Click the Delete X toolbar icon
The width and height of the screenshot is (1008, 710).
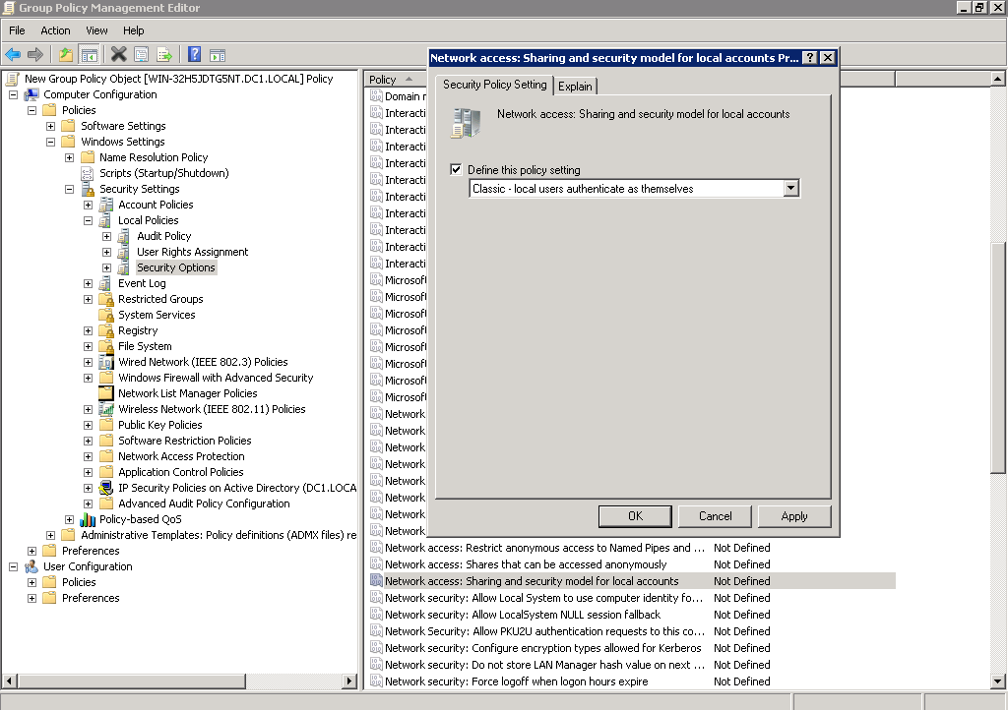[x=119, y=55]
